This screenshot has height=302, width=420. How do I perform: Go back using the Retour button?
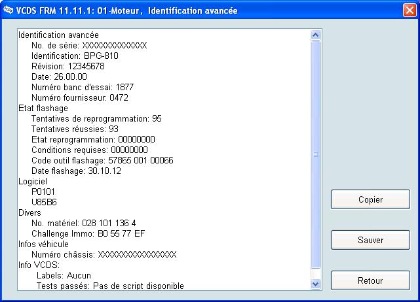pyautogui.click(x=370, y=280)
